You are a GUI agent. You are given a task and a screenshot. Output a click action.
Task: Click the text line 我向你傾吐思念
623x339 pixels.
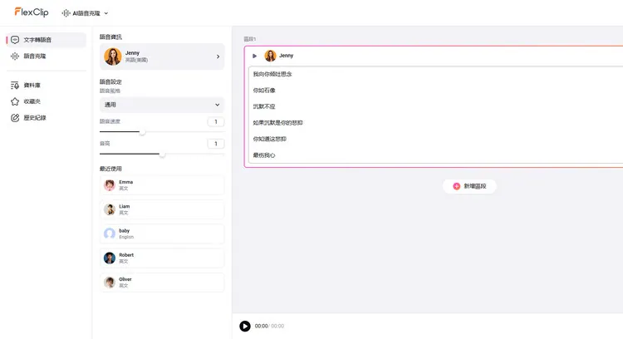click(x=272, y=74)
